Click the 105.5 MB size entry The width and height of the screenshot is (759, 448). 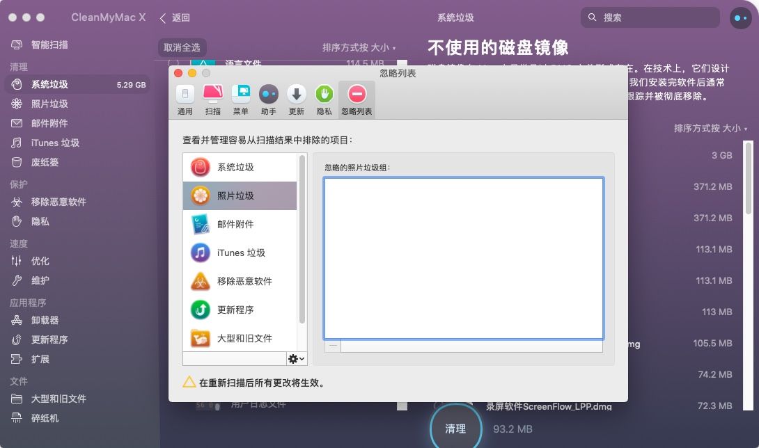click(712, 343)
